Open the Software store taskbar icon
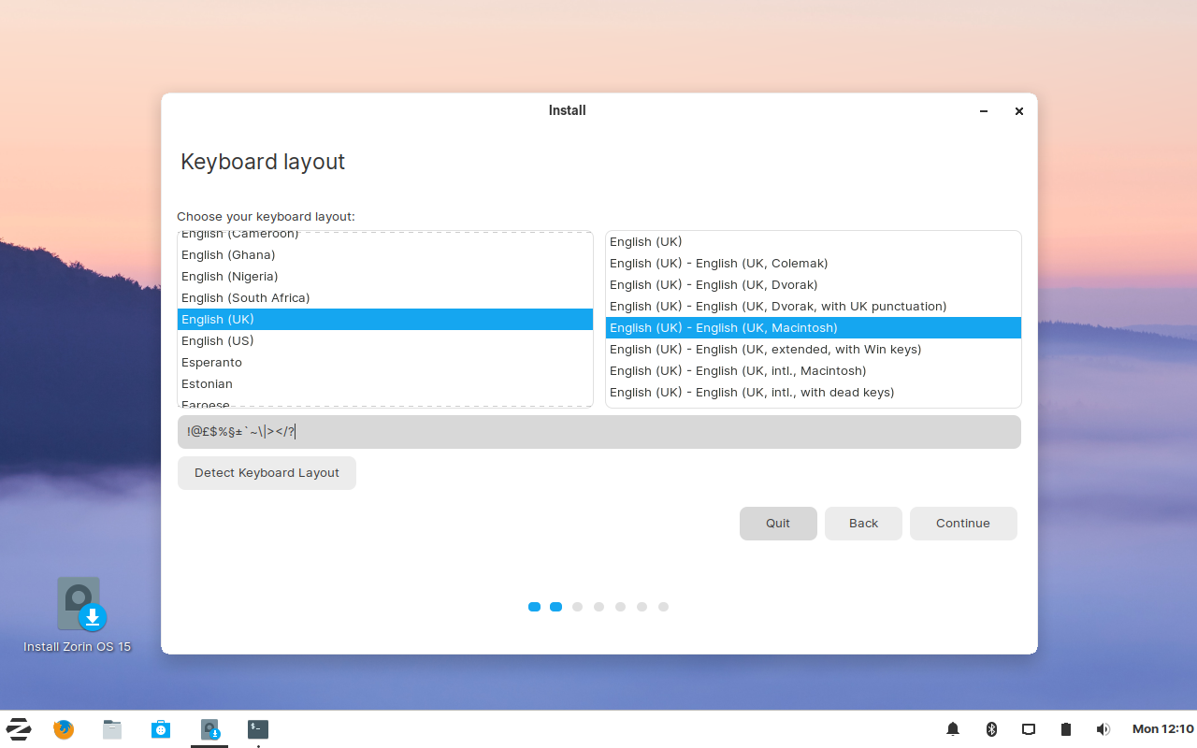The image size is (1197, 748). point(161,729)
